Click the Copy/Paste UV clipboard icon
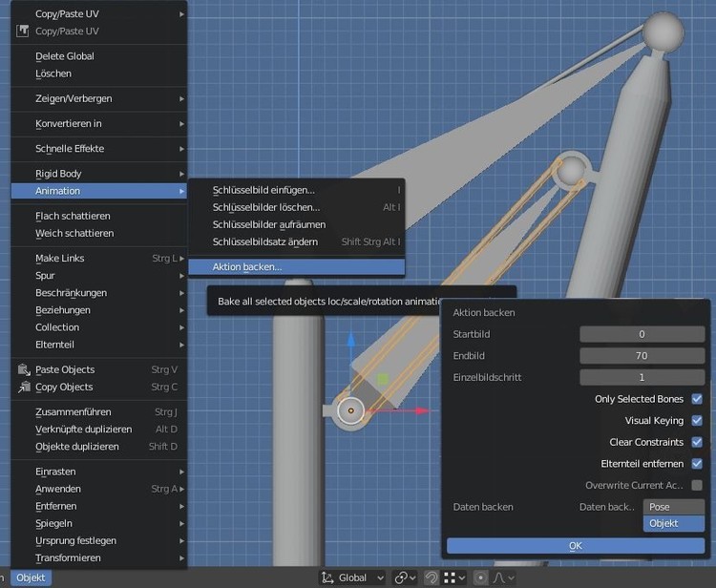Screen dimensions: 716x588 click(x=23, y=31)
